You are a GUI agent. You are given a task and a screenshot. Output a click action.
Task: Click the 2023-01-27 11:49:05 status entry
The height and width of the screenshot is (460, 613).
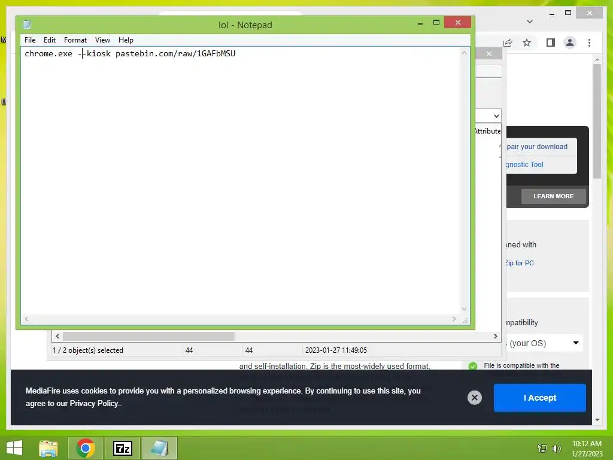click(336, 350)
